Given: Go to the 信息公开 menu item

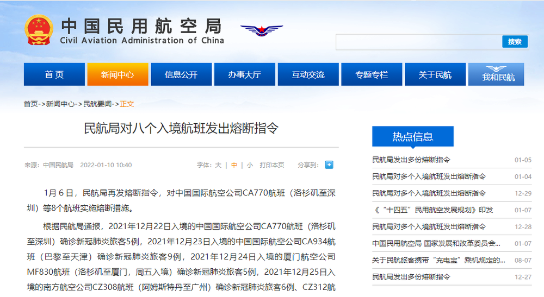Looking at the screenshot, I should [x=181, y=75].
